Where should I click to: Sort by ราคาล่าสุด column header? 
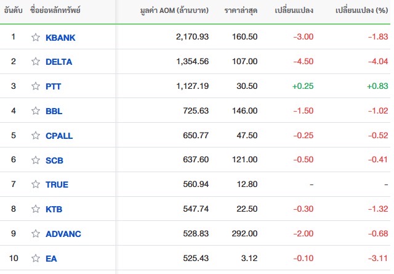pyautogui.click(x=241, y=10)
